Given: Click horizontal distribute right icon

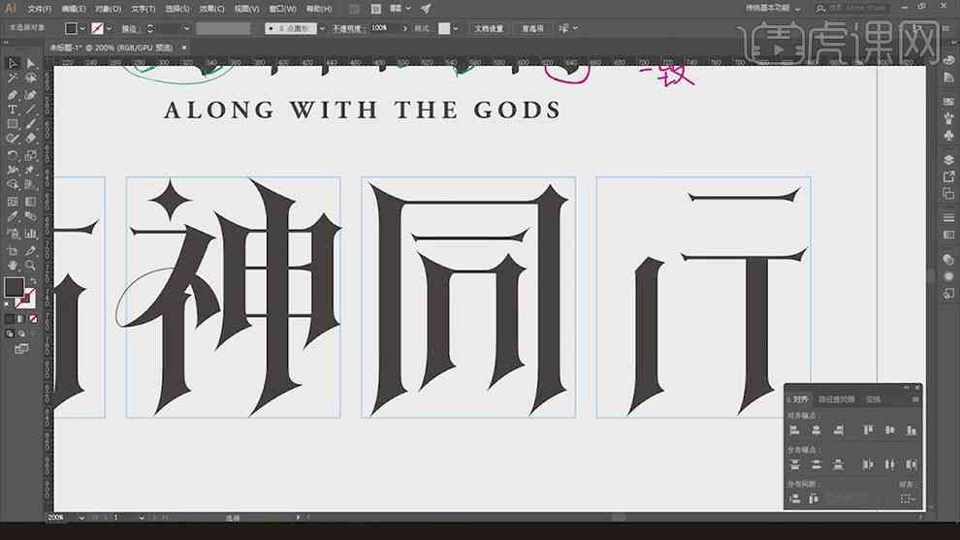Looking at the screenshot, I should [912, 464].
